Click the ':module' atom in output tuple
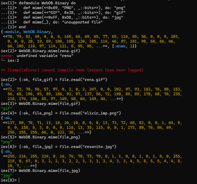The height and width of the screenshot is (184, 197). (11, 32)
